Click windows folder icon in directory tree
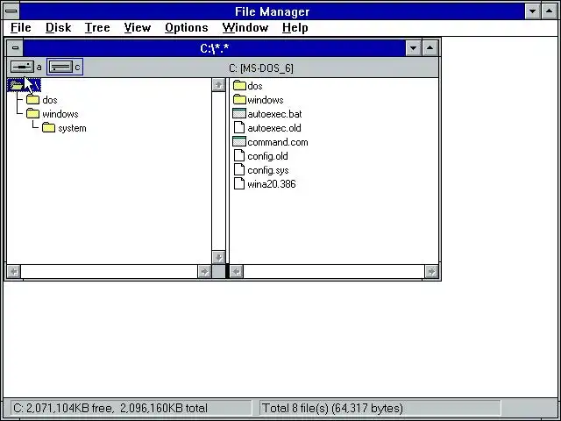Viewport: 561px width, 421px height. [x=33, y=114]
